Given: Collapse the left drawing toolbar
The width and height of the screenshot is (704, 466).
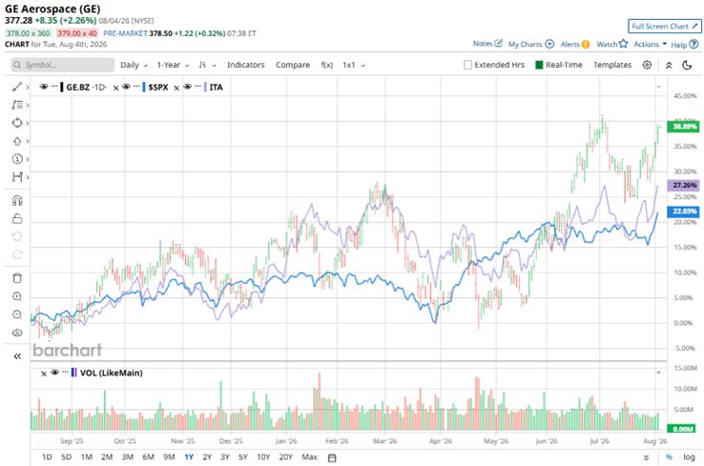Looking at the screenshot, I should pyautogui.click(x=17, y=356).
